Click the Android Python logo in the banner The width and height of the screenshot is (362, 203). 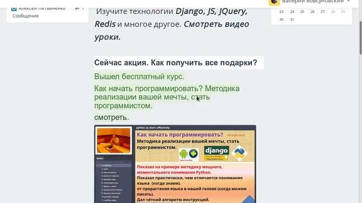click(x=189, y=155)
